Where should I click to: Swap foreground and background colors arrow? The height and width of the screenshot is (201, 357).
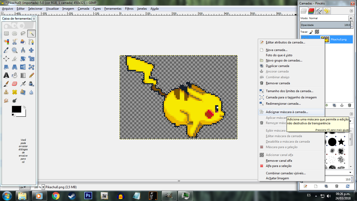(24, 107)
